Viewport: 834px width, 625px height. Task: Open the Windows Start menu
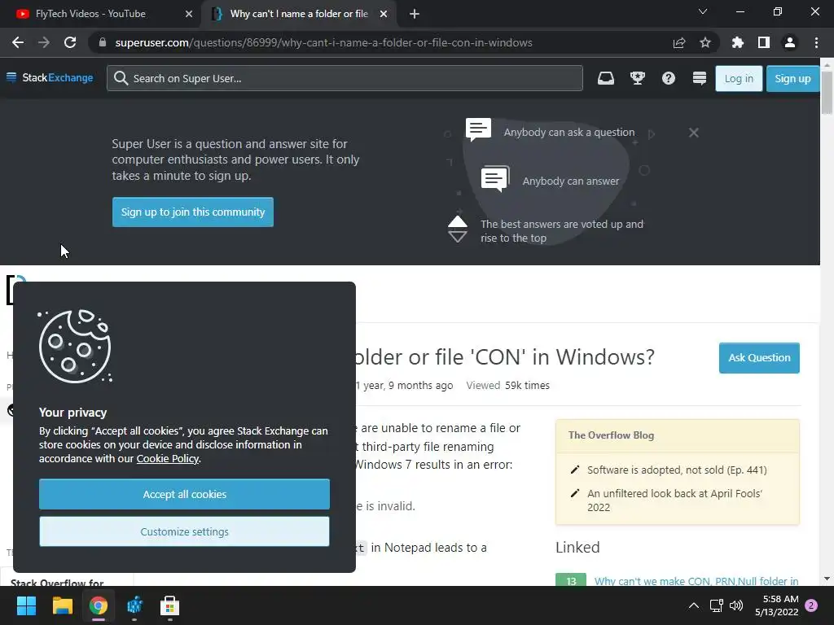tap(26, 605)
